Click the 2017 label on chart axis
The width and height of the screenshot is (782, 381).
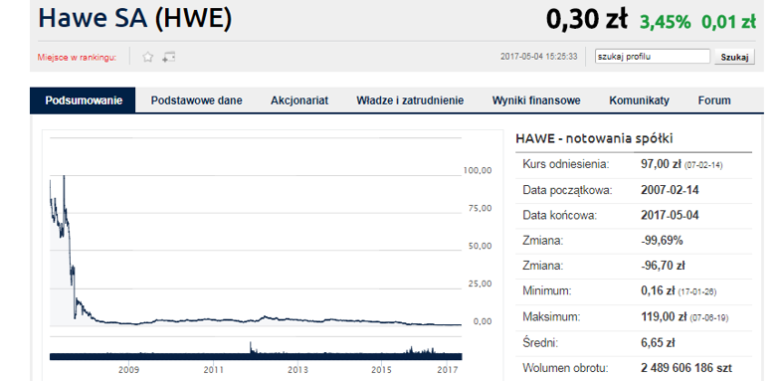coord(448,370)
